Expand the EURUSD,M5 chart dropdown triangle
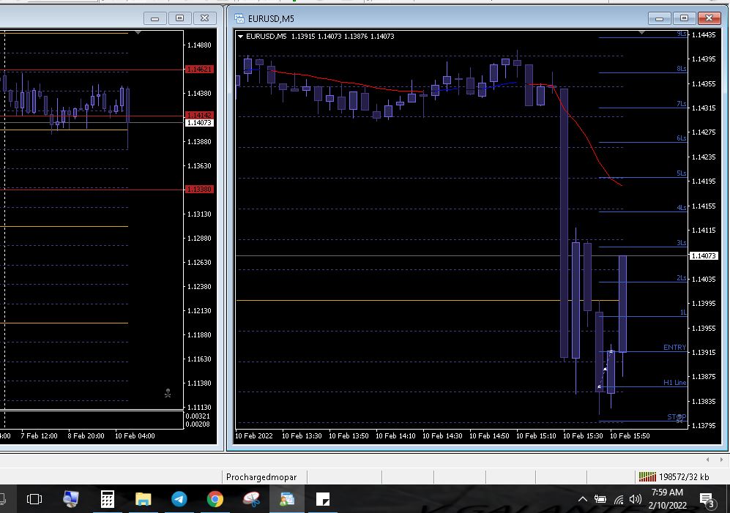 tap(240, 36)
